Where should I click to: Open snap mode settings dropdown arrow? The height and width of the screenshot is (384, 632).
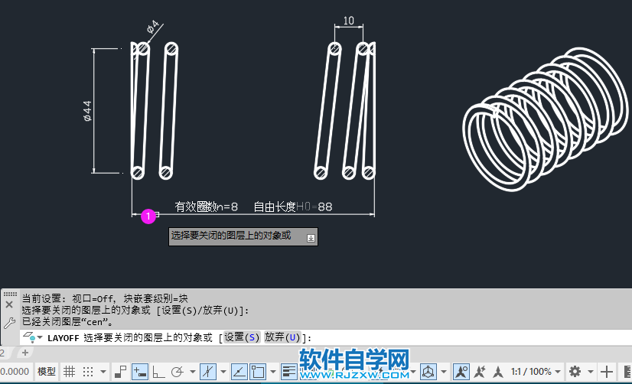point(103,372)
